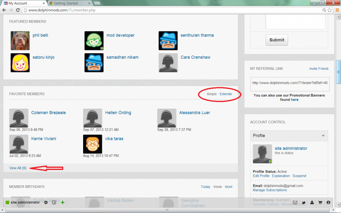Open mail envelope icon in bottom bar
Screen dimensions: 341x213
coord(295,202)
